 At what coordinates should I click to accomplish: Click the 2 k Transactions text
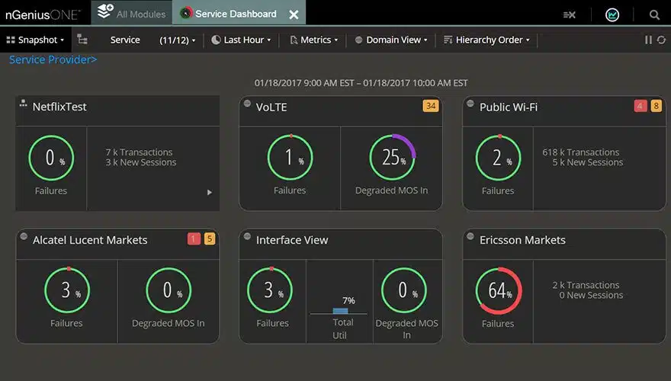586,285
